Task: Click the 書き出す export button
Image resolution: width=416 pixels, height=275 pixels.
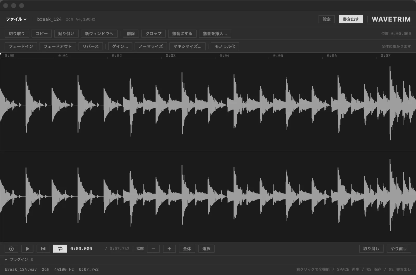Action: click(x=351, y=19)
